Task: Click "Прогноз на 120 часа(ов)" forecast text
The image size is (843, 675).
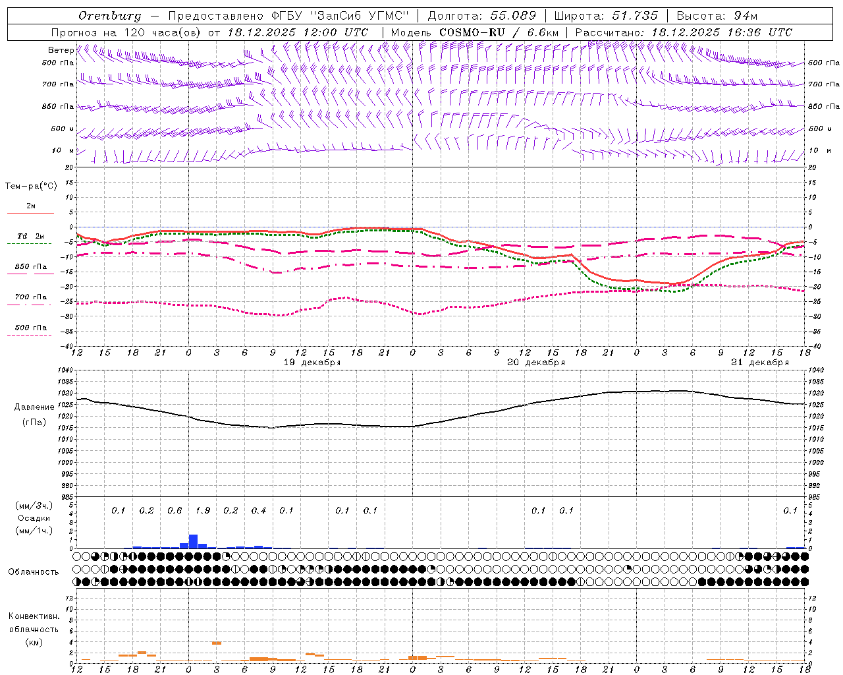Action: (x=126, y=32)
